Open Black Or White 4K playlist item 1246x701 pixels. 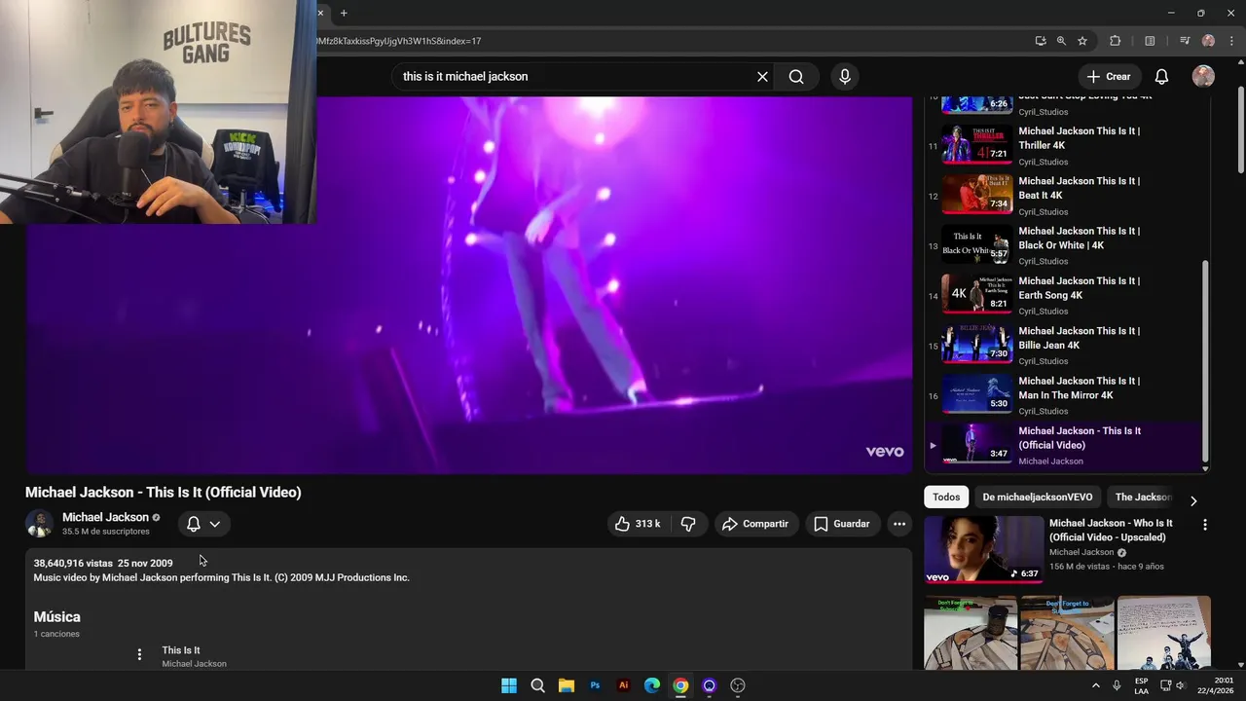pos(1065,244)
